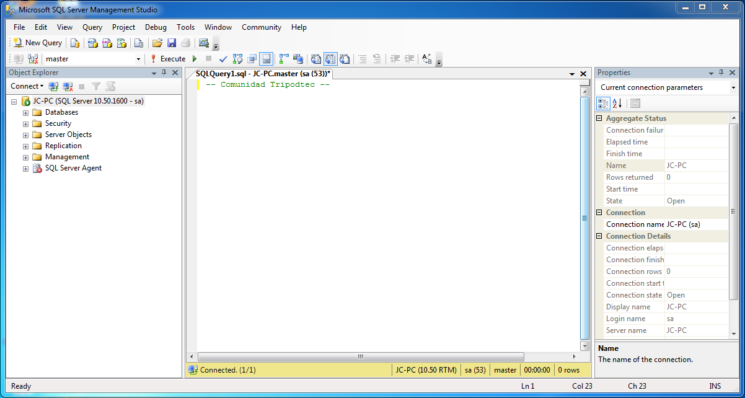Decrease indent of the selected lines
Viewport: 745px width, 398px height.
tap(394, 59)
